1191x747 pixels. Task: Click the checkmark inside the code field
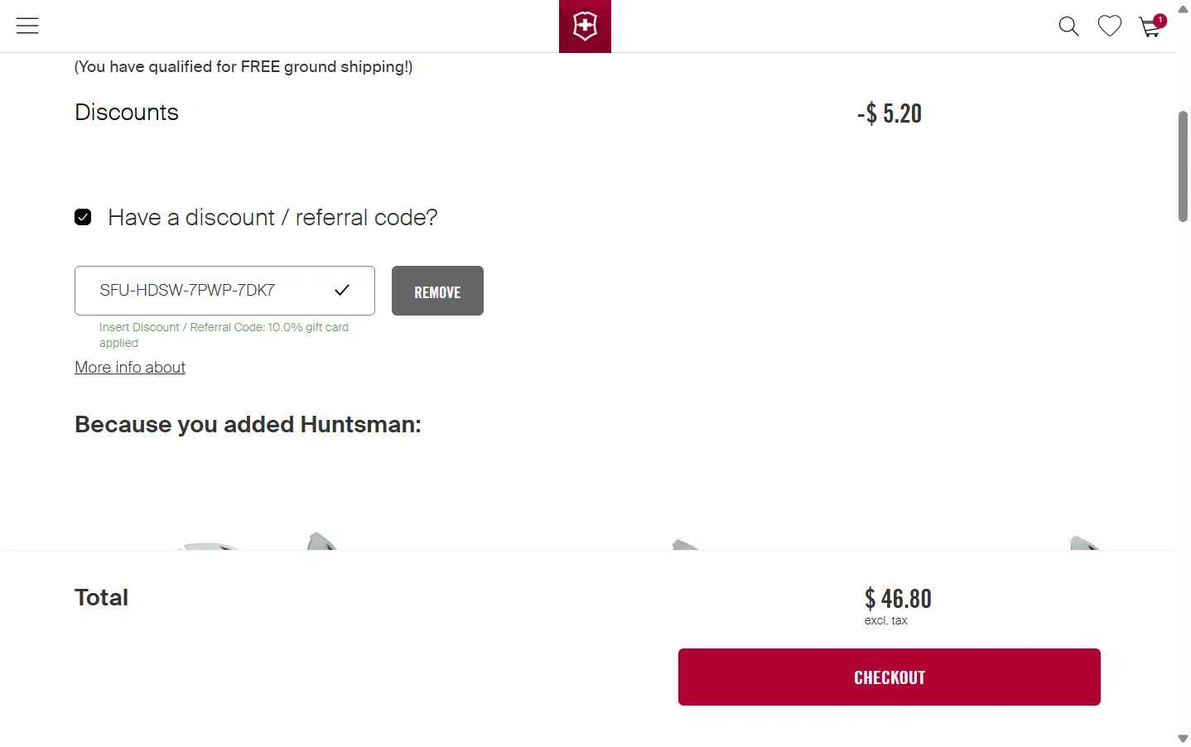pyautogui.click(x=342, y=290)
